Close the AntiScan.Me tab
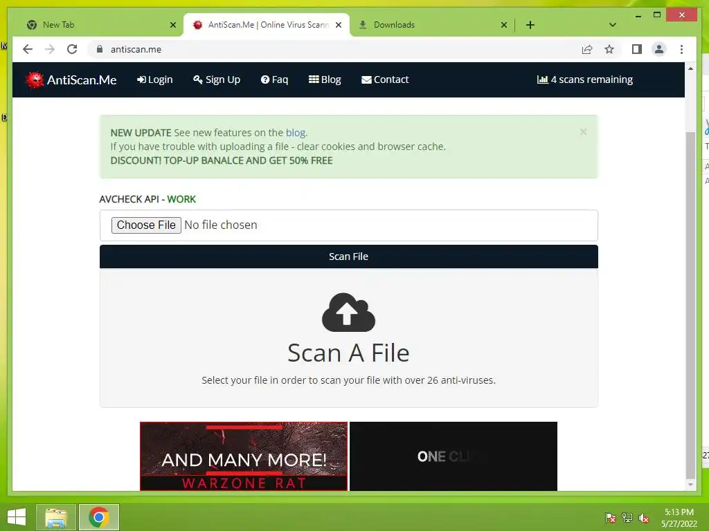 pos(338,25)
